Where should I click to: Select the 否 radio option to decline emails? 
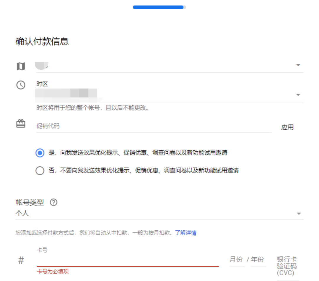tap(40, 171)
